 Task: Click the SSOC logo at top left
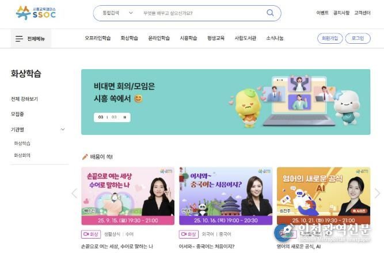(36, 13)
